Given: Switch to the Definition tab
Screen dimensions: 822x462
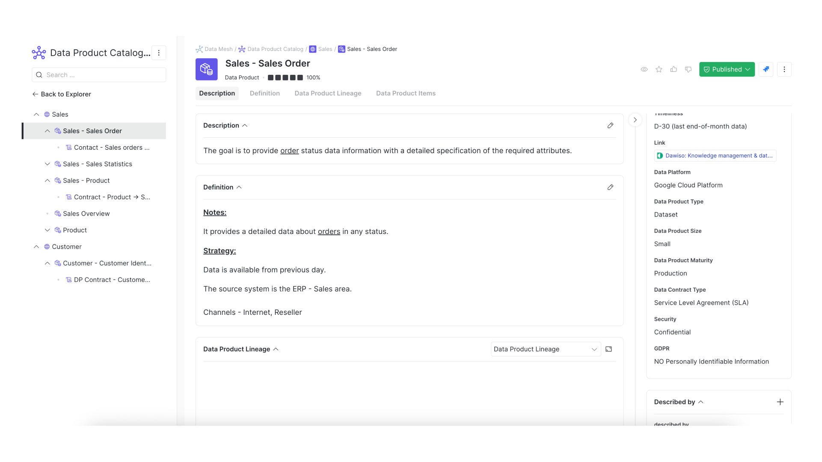Looking at the screenshot, I should 264,93.
